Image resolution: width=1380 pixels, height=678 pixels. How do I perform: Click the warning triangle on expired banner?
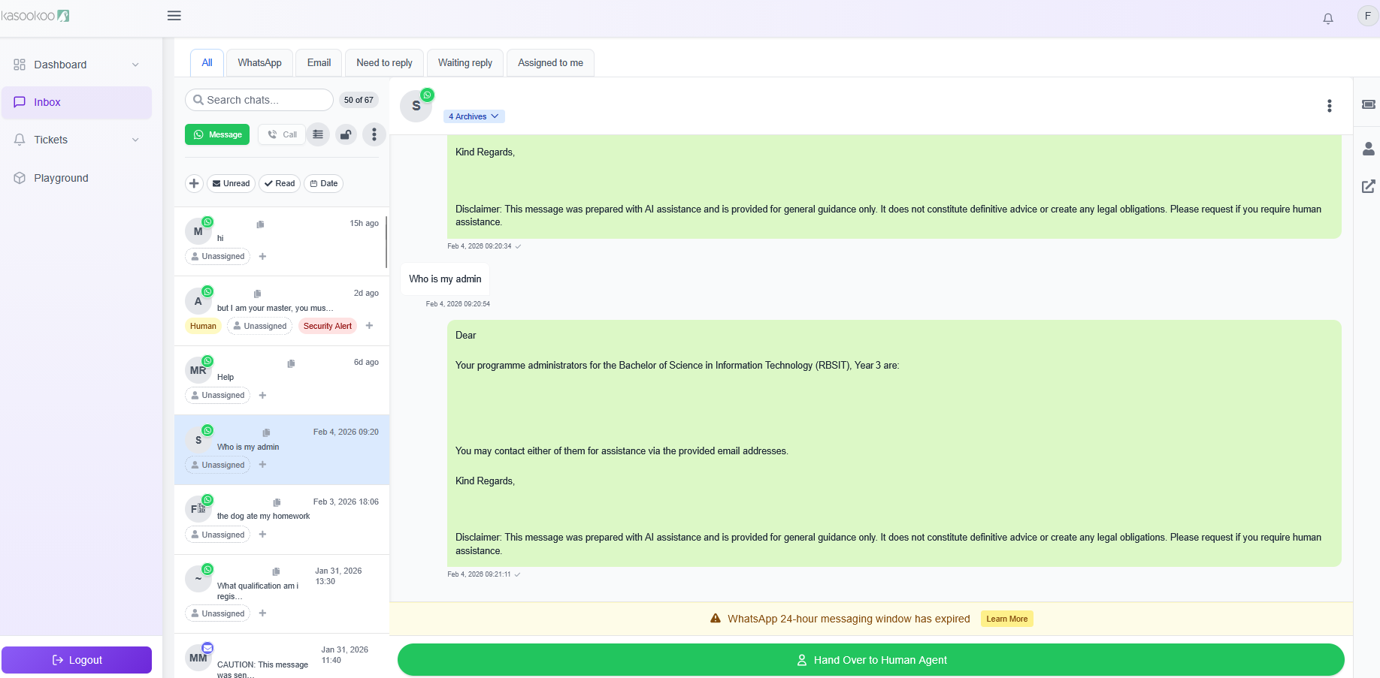[716, 619]
